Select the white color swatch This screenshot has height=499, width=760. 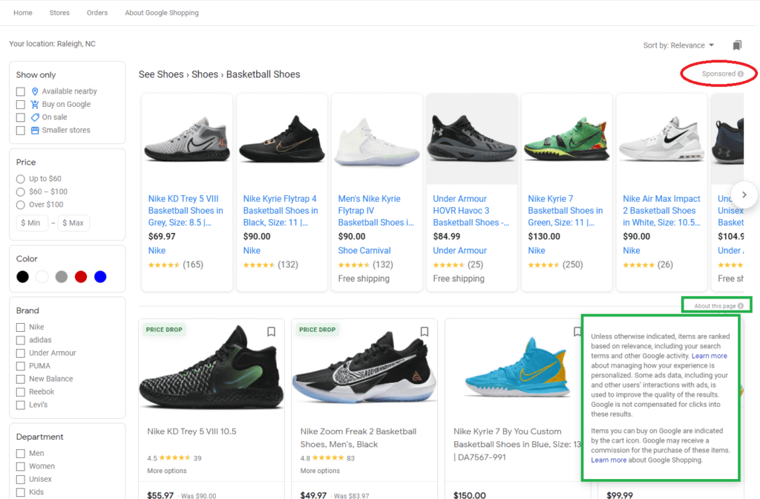pyautogui.click(x=42, y=277)
